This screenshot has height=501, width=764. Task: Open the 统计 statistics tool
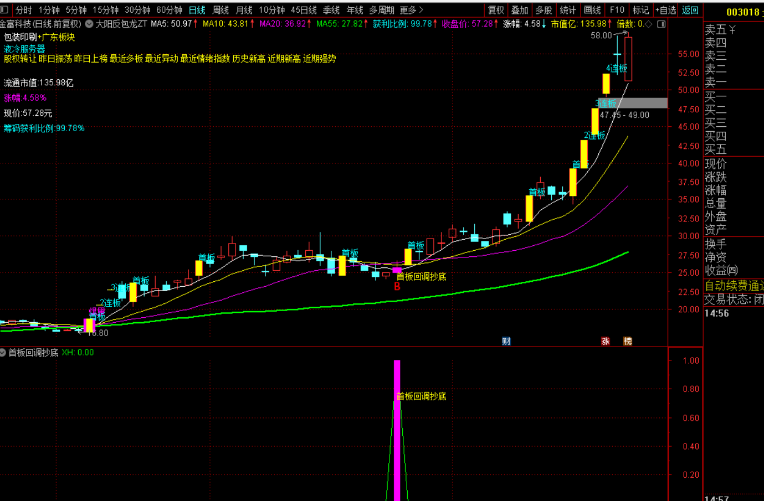click(x=568, y=10)
